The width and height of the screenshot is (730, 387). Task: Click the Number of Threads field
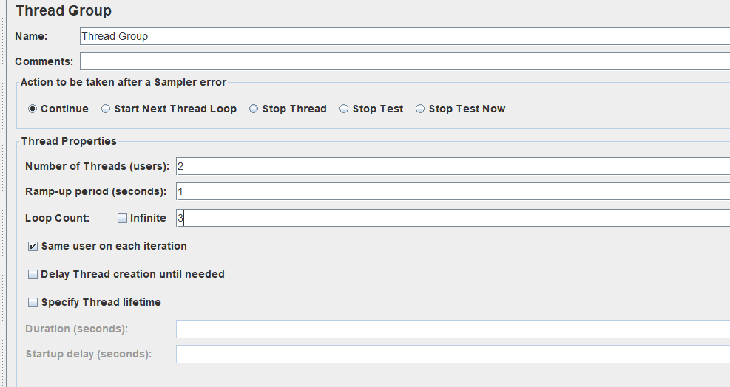[452, 166]
